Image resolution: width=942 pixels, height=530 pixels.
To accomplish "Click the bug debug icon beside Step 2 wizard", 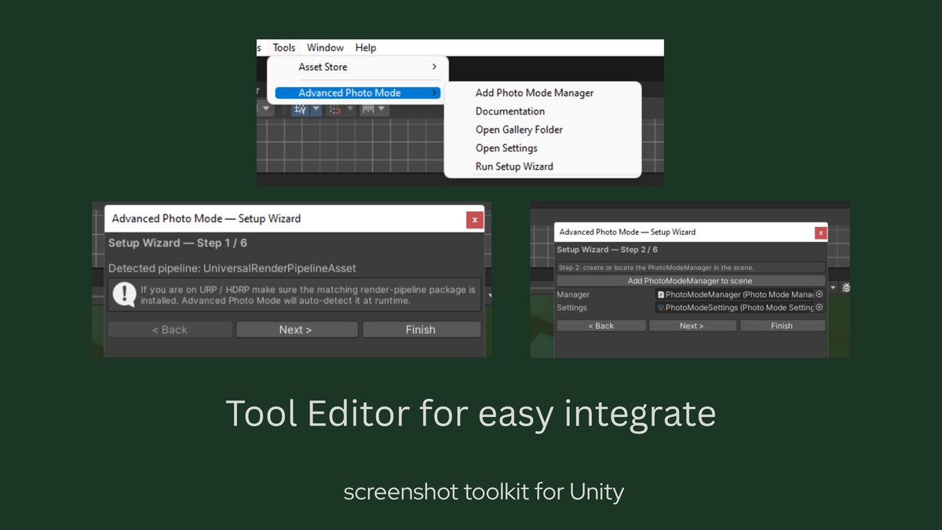I will [x=845, y=289].
